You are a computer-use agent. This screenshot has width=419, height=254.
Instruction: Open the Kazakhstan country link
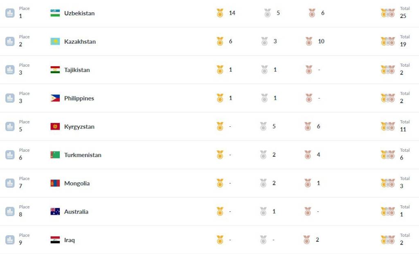(x=80, y=41)
